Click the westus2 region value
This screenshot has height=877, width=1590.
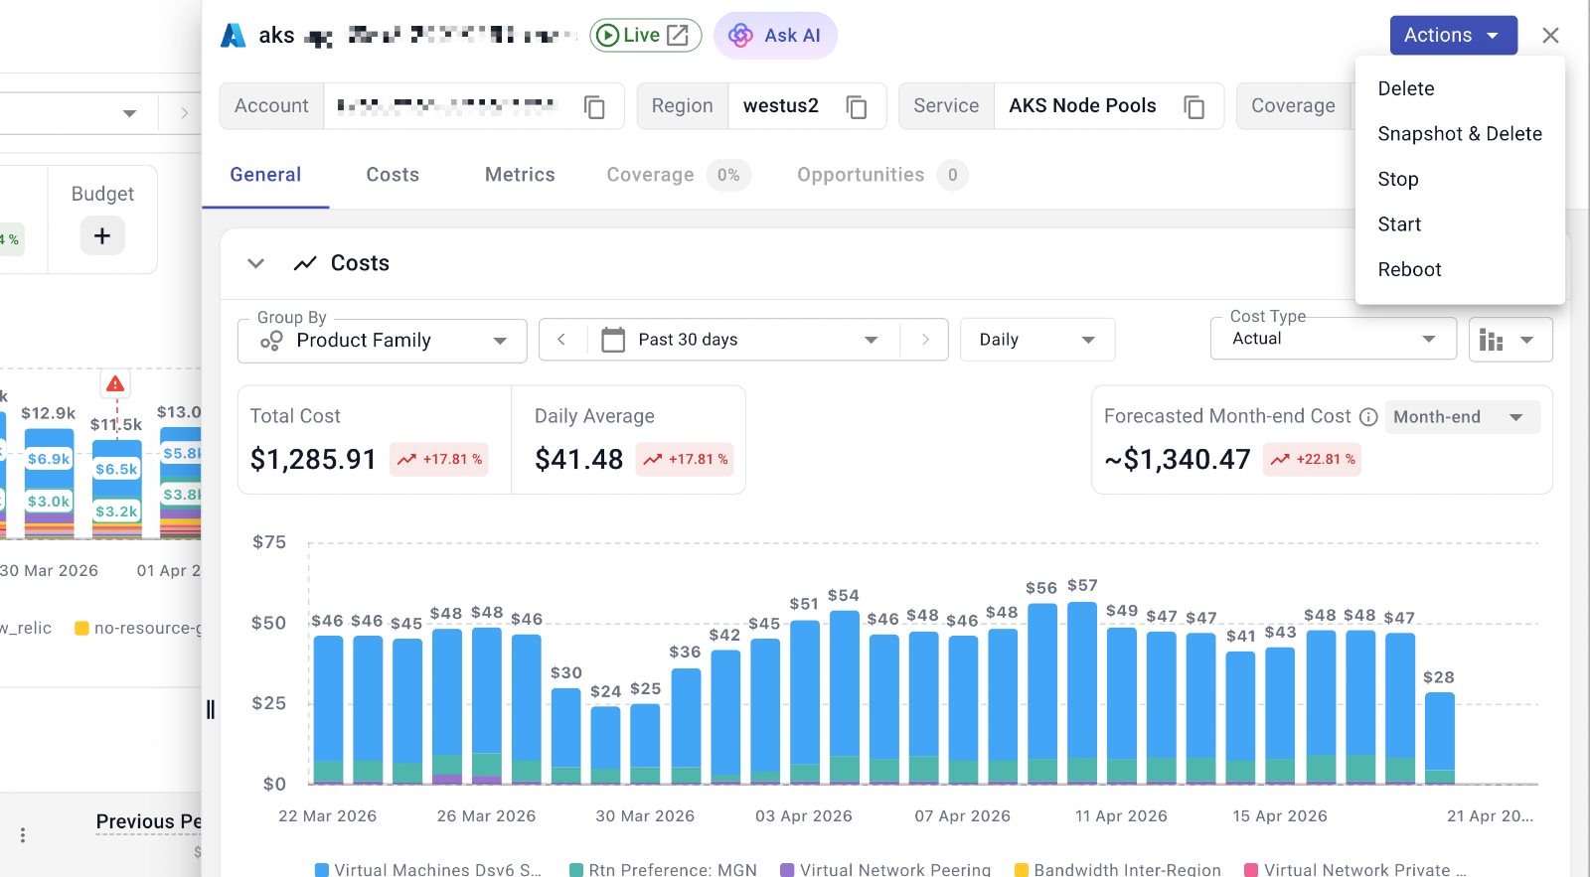[x=781, y=106]
